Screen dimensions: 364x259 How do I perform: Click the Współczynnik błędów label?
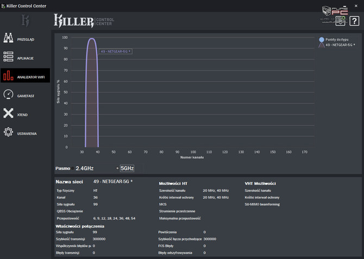point(73,246)
